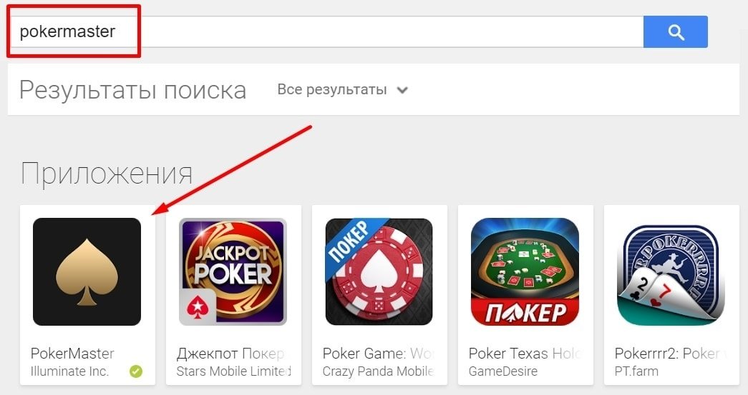Click the blue magnifier search button

[675, 32]
